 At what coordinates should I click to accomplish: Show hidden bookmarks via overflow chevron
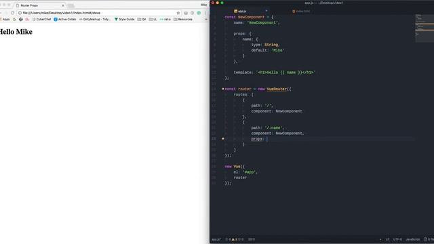pyautogui.click(x=206, y=20)
